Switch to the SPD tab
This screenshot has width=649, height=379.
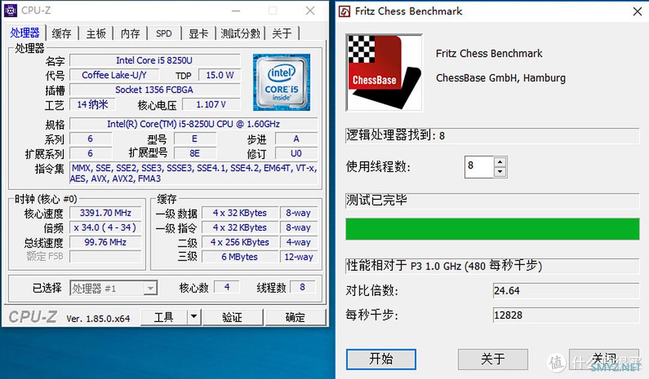(164, 34)
